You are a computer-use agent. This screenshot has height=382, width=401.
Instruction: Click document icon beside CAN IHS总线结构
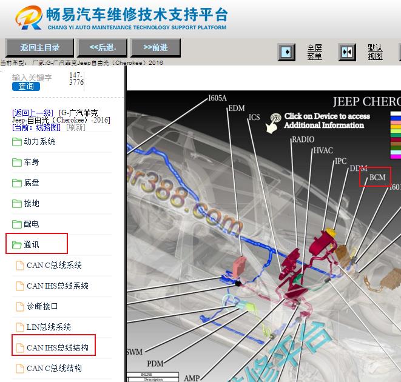click(19, 348)
